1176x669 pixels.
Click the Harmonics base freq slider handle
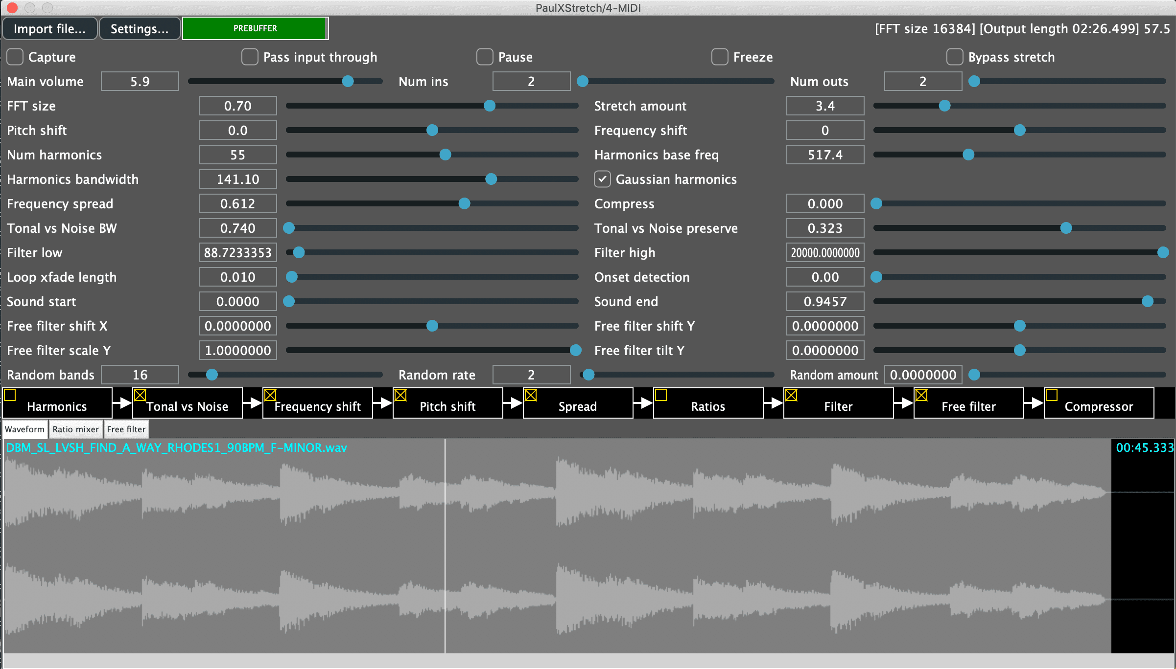click(x=968, y=155)
